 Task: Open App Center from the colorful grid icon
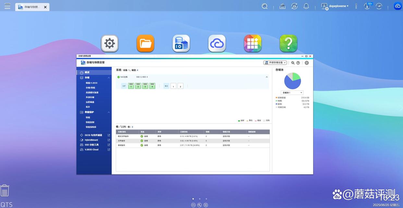pyautogui.click(x=252, y=43)
